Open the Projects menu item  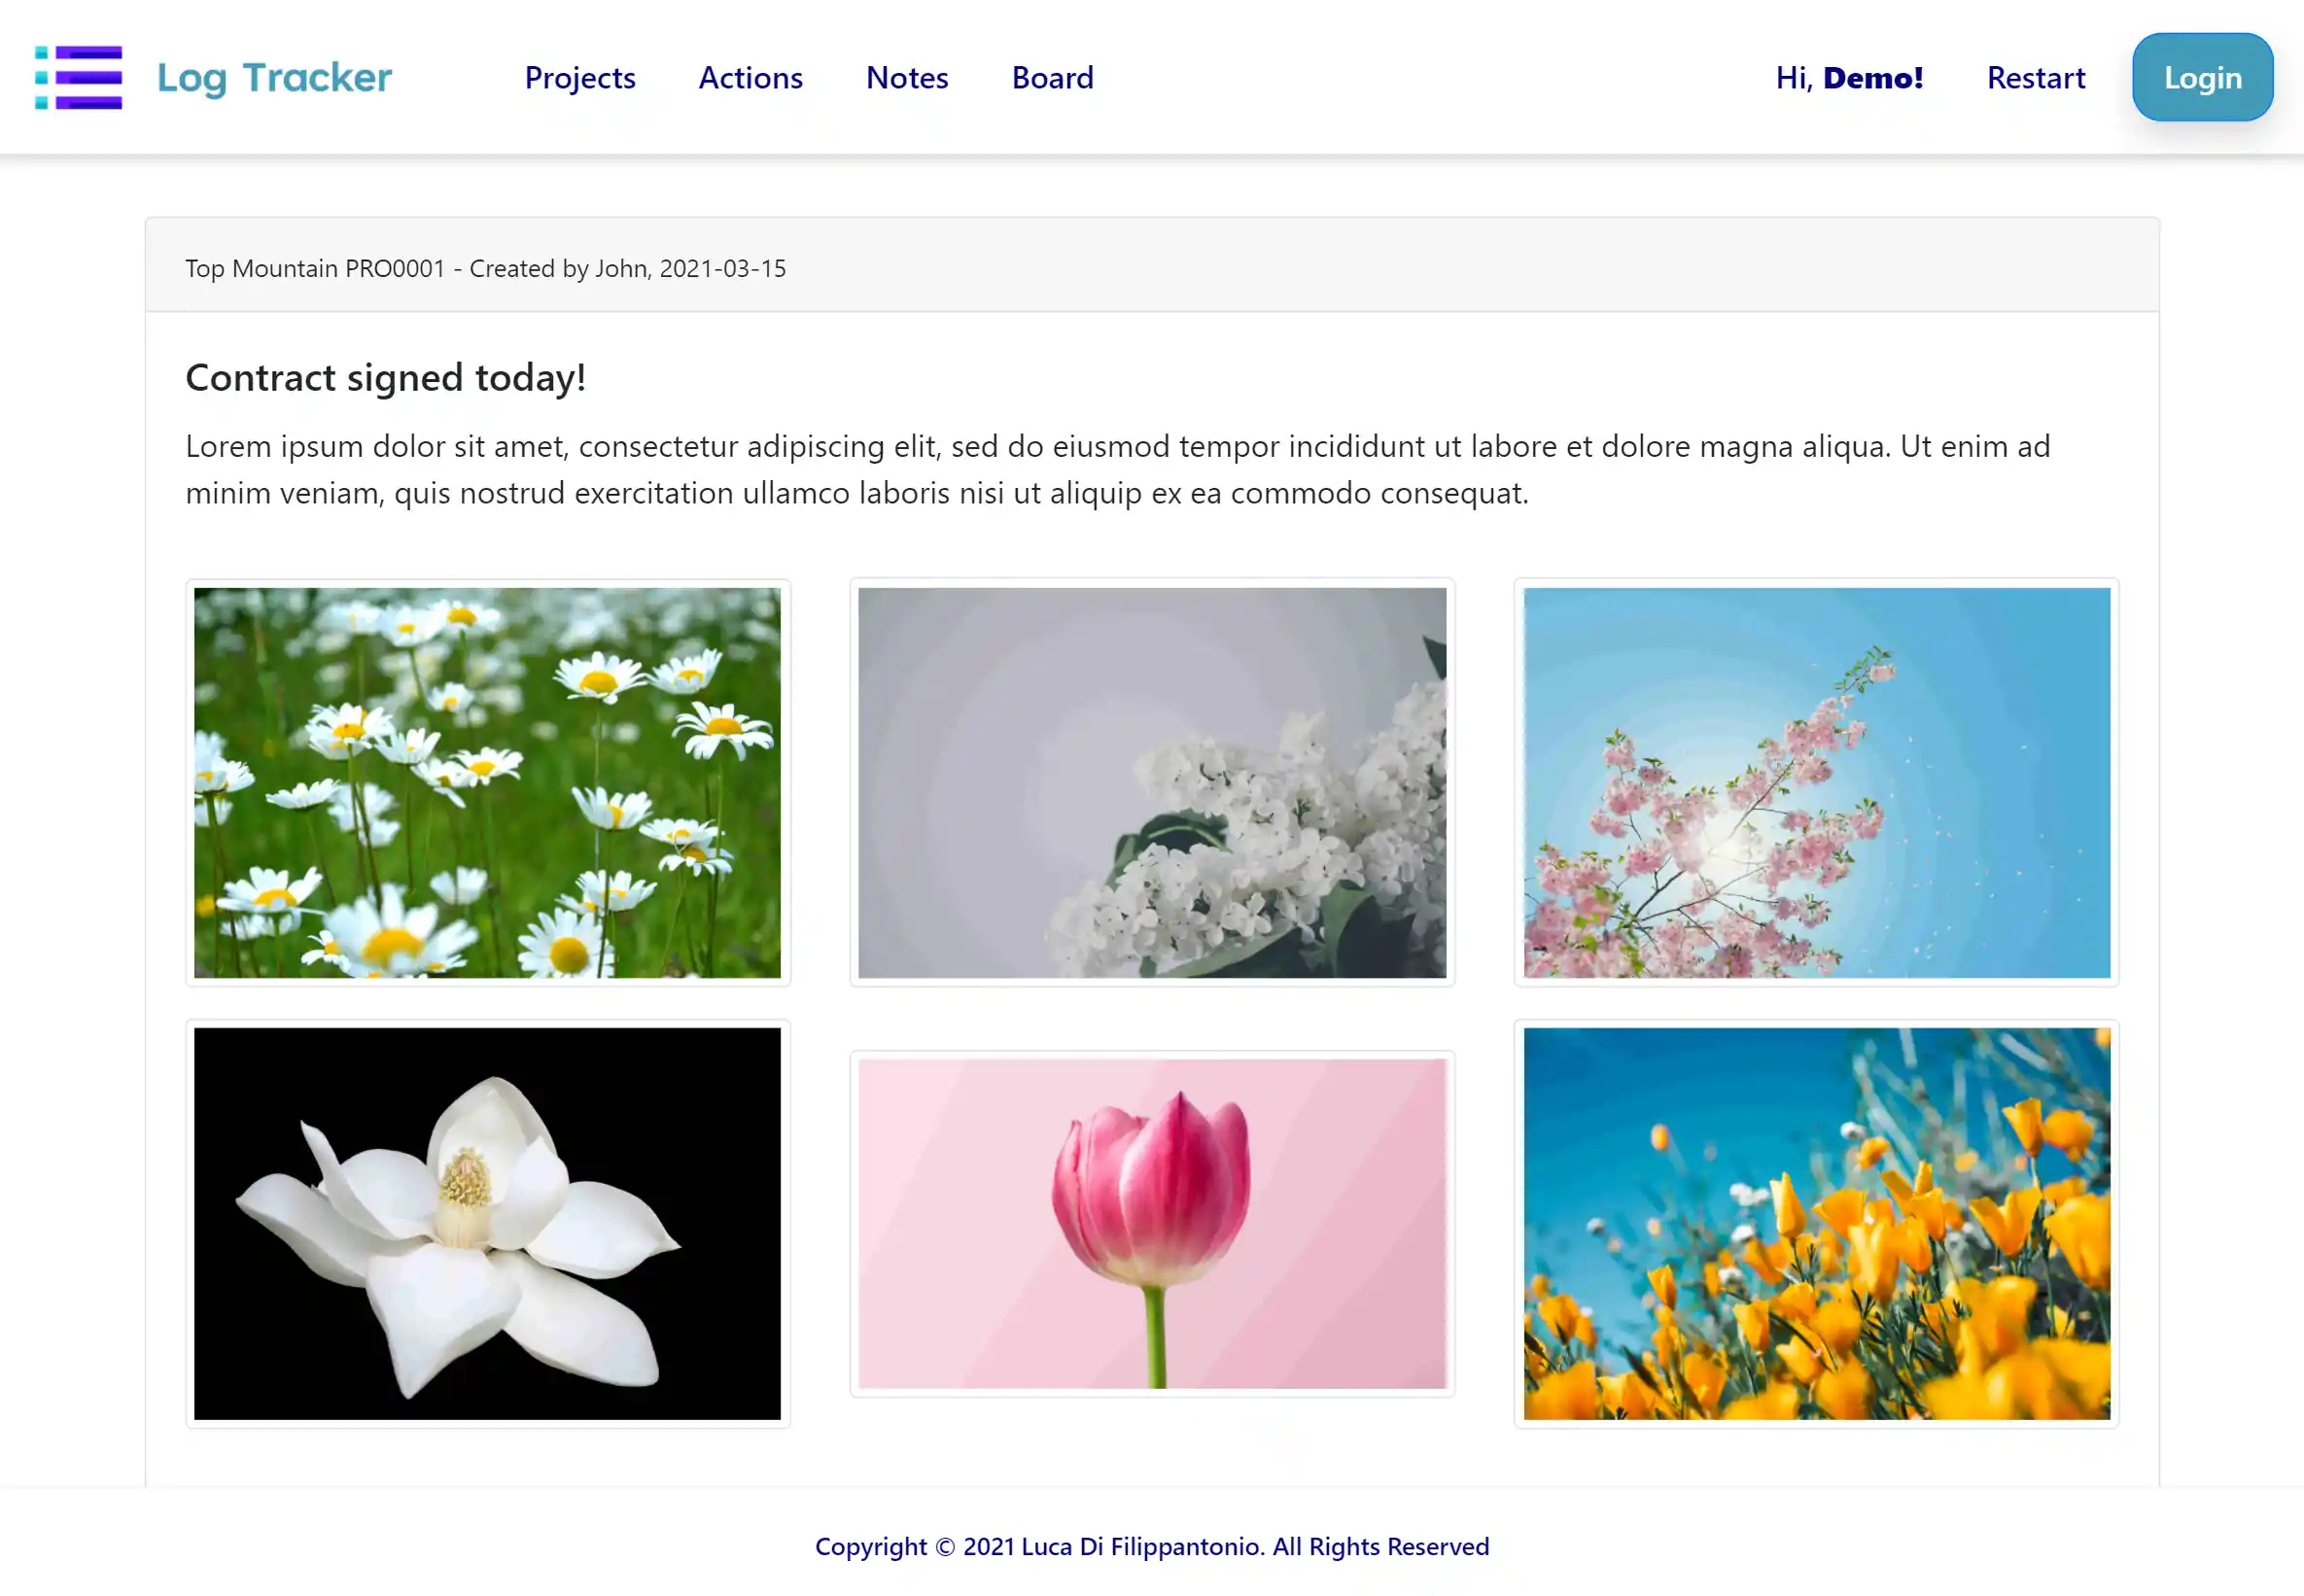[x=580, y=78]
